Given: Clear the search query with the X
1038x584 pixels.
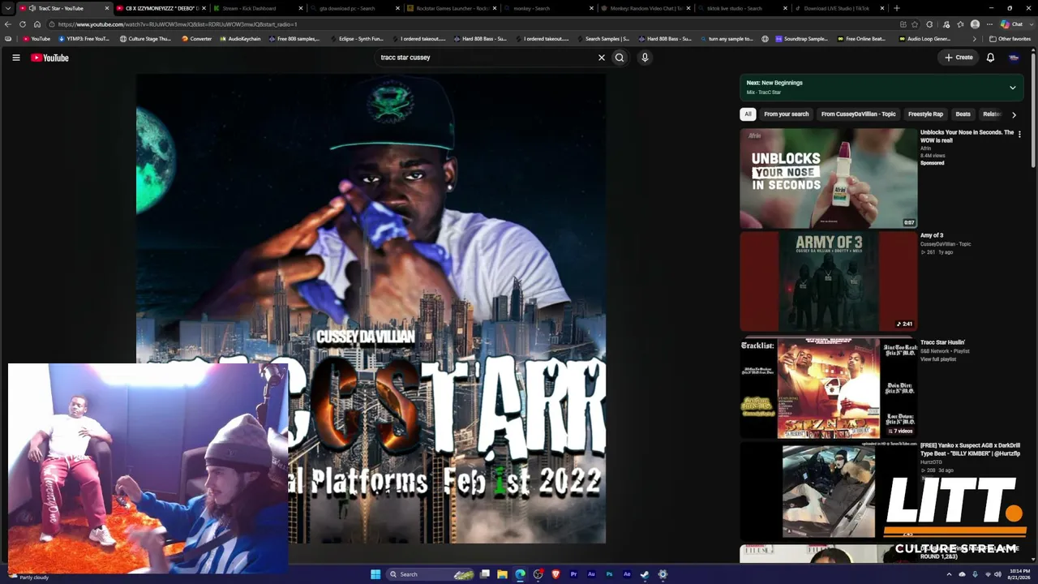Looking at the screenshot, I should (602, 58).
